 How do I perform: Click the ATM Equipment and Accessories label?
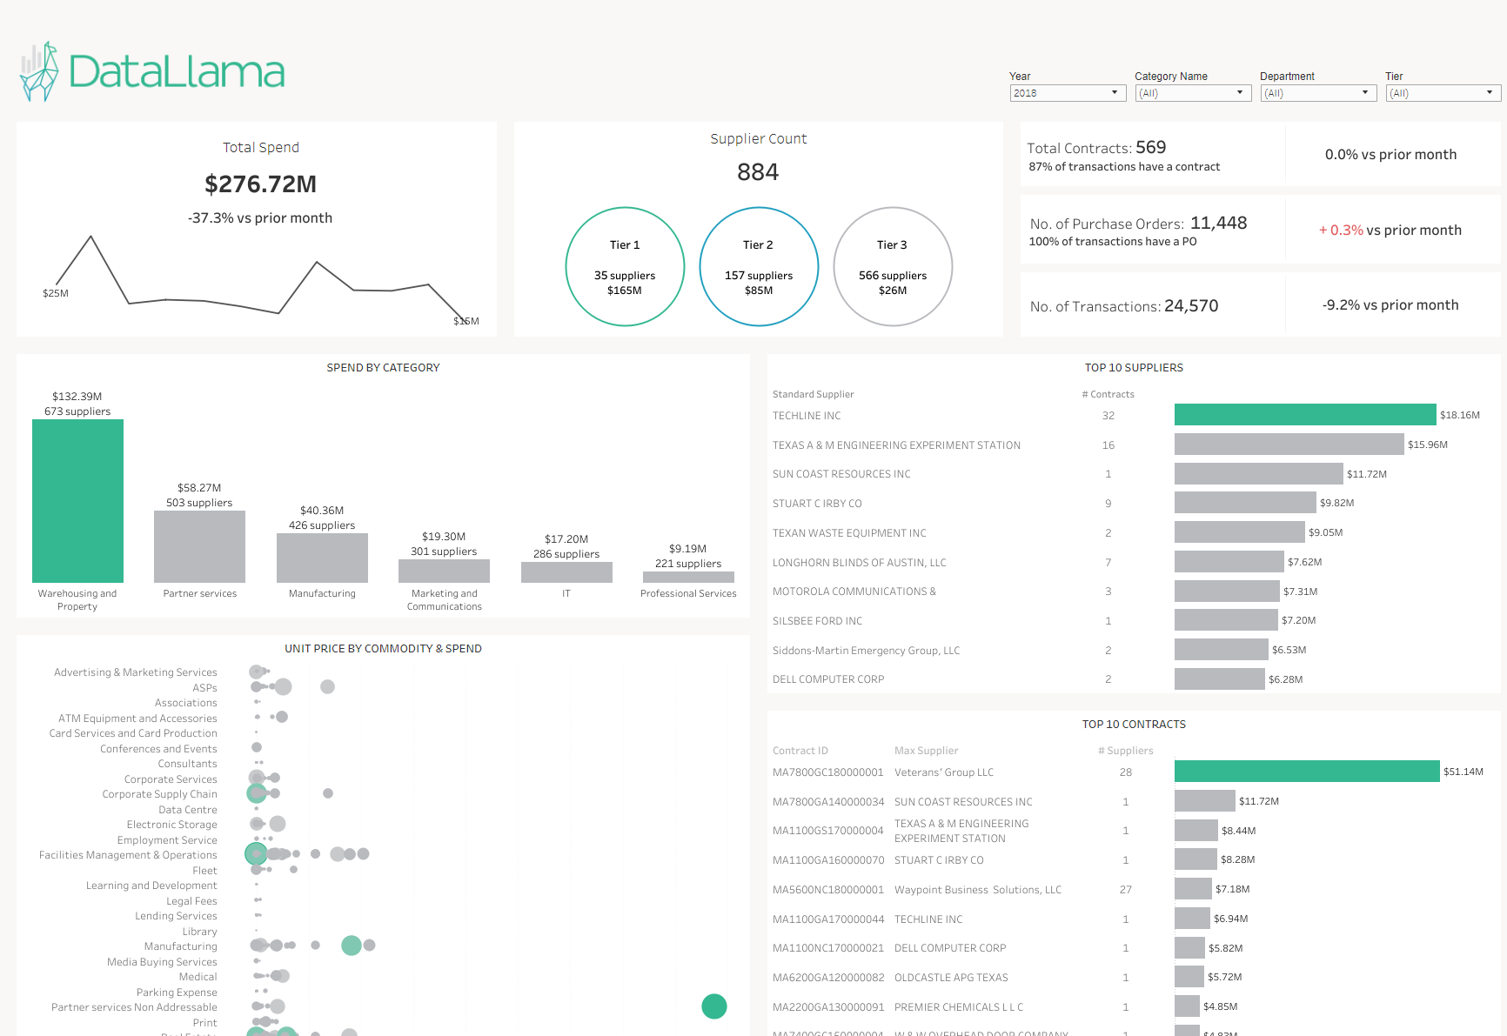pyautogui.click(x=137, y=719)
